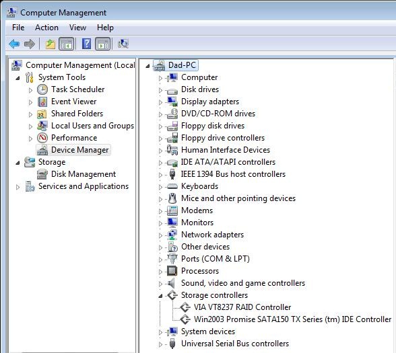396x353 pixels.
Task: Open the Action menu
Action: (x=46, y=28)
